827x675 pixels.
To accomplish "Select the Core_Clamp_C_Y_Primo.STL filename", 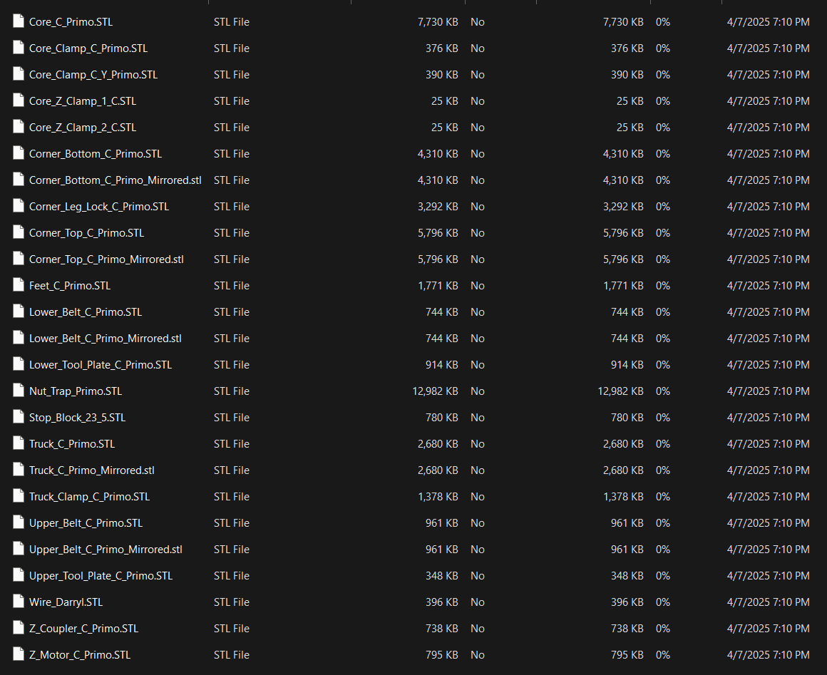I will point(93,75).
